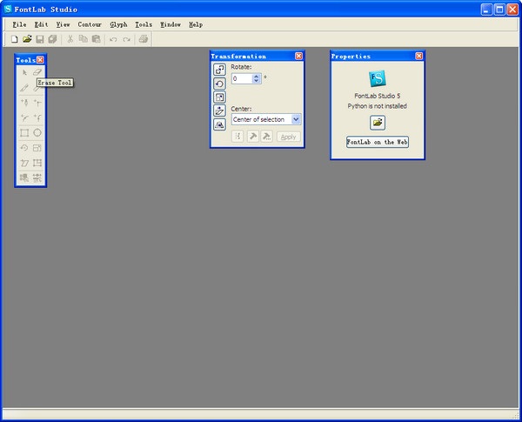Switch Transformation panel to Rotate mode
The image size is (522, 422).
219,83
